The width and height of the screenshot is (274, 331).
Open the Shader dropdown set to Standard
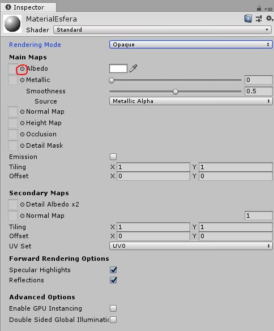pyautogui.click(x=162, y=30)
